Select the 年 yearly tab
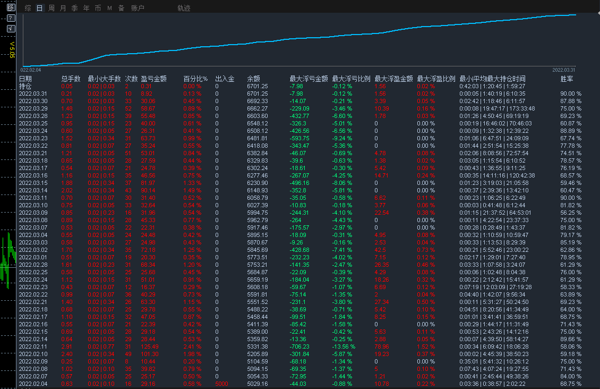 [x=86, y=8]
